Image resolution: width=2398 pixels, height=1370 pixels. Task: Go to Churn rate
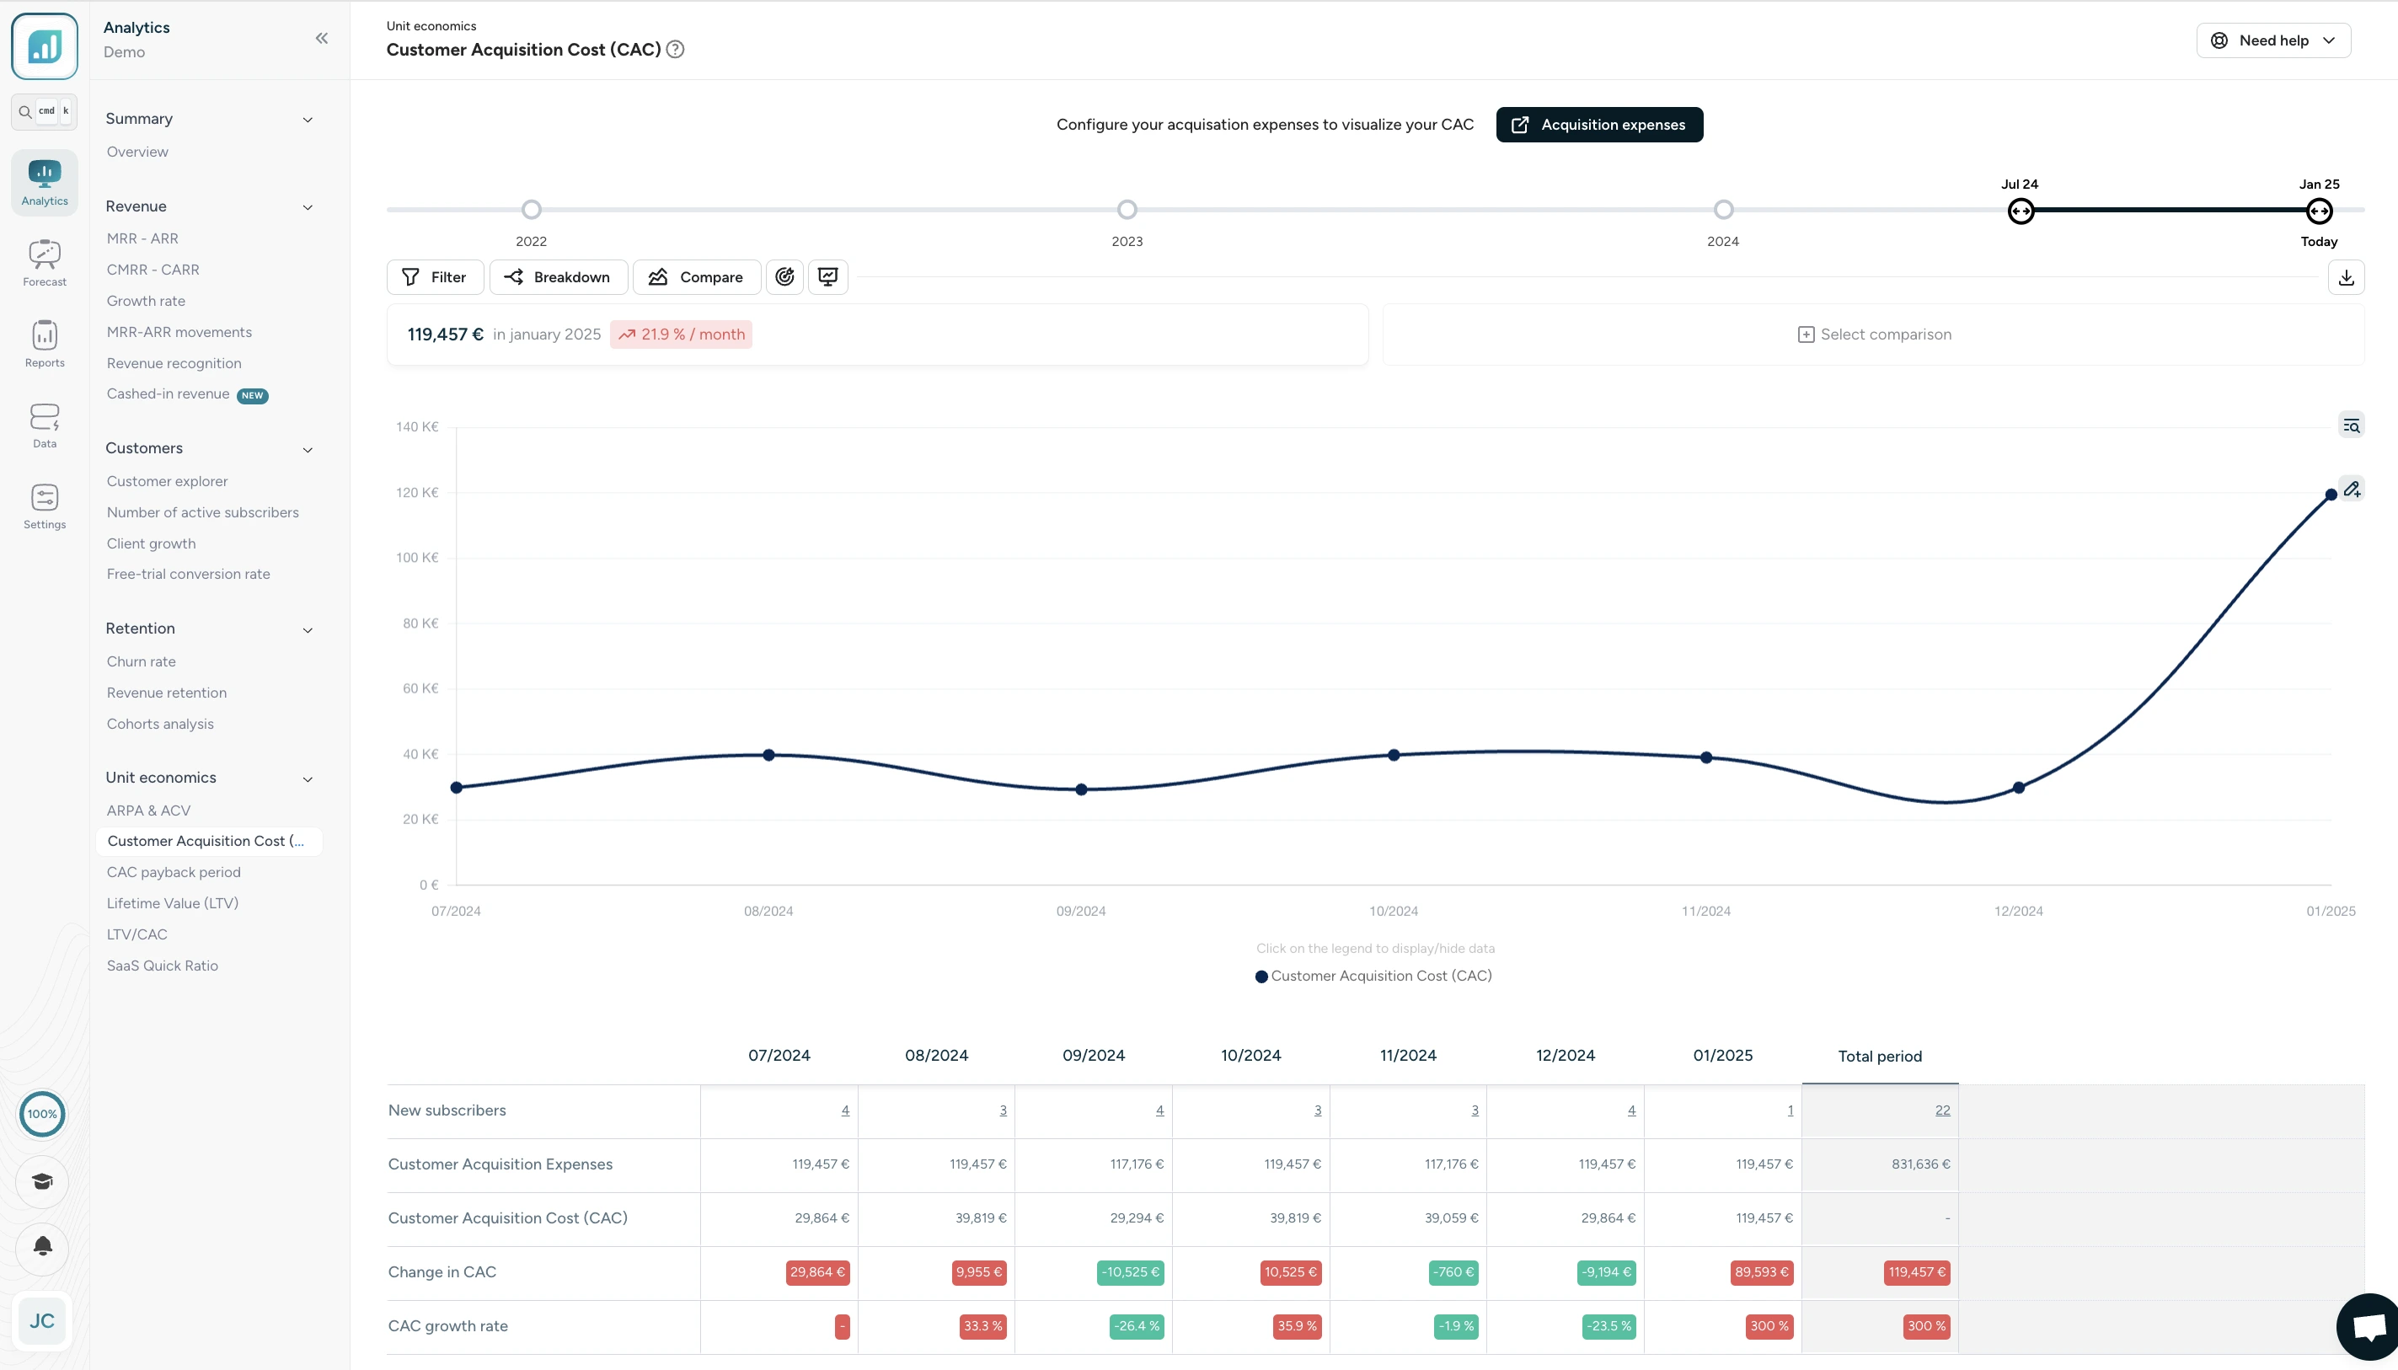tap(141, 661)
